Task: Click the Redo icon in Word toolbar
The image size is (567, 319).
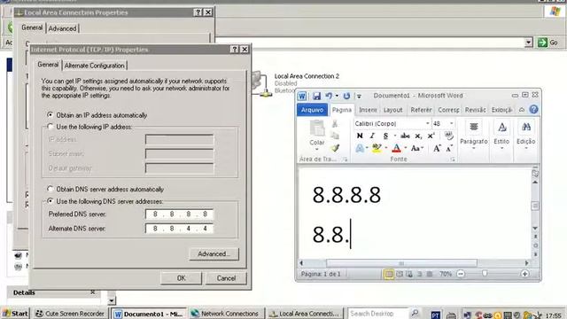Action: (346, 96)
